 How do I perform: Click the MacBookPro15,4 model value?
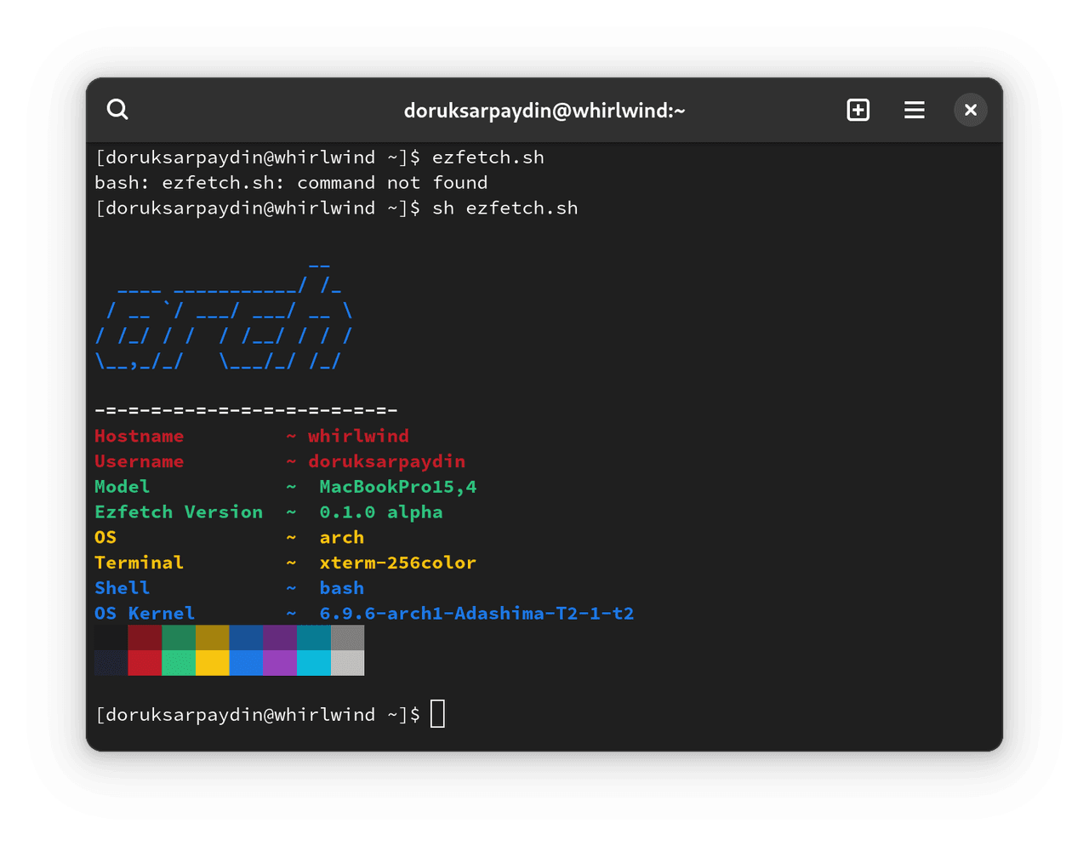[x=397, y=487]
